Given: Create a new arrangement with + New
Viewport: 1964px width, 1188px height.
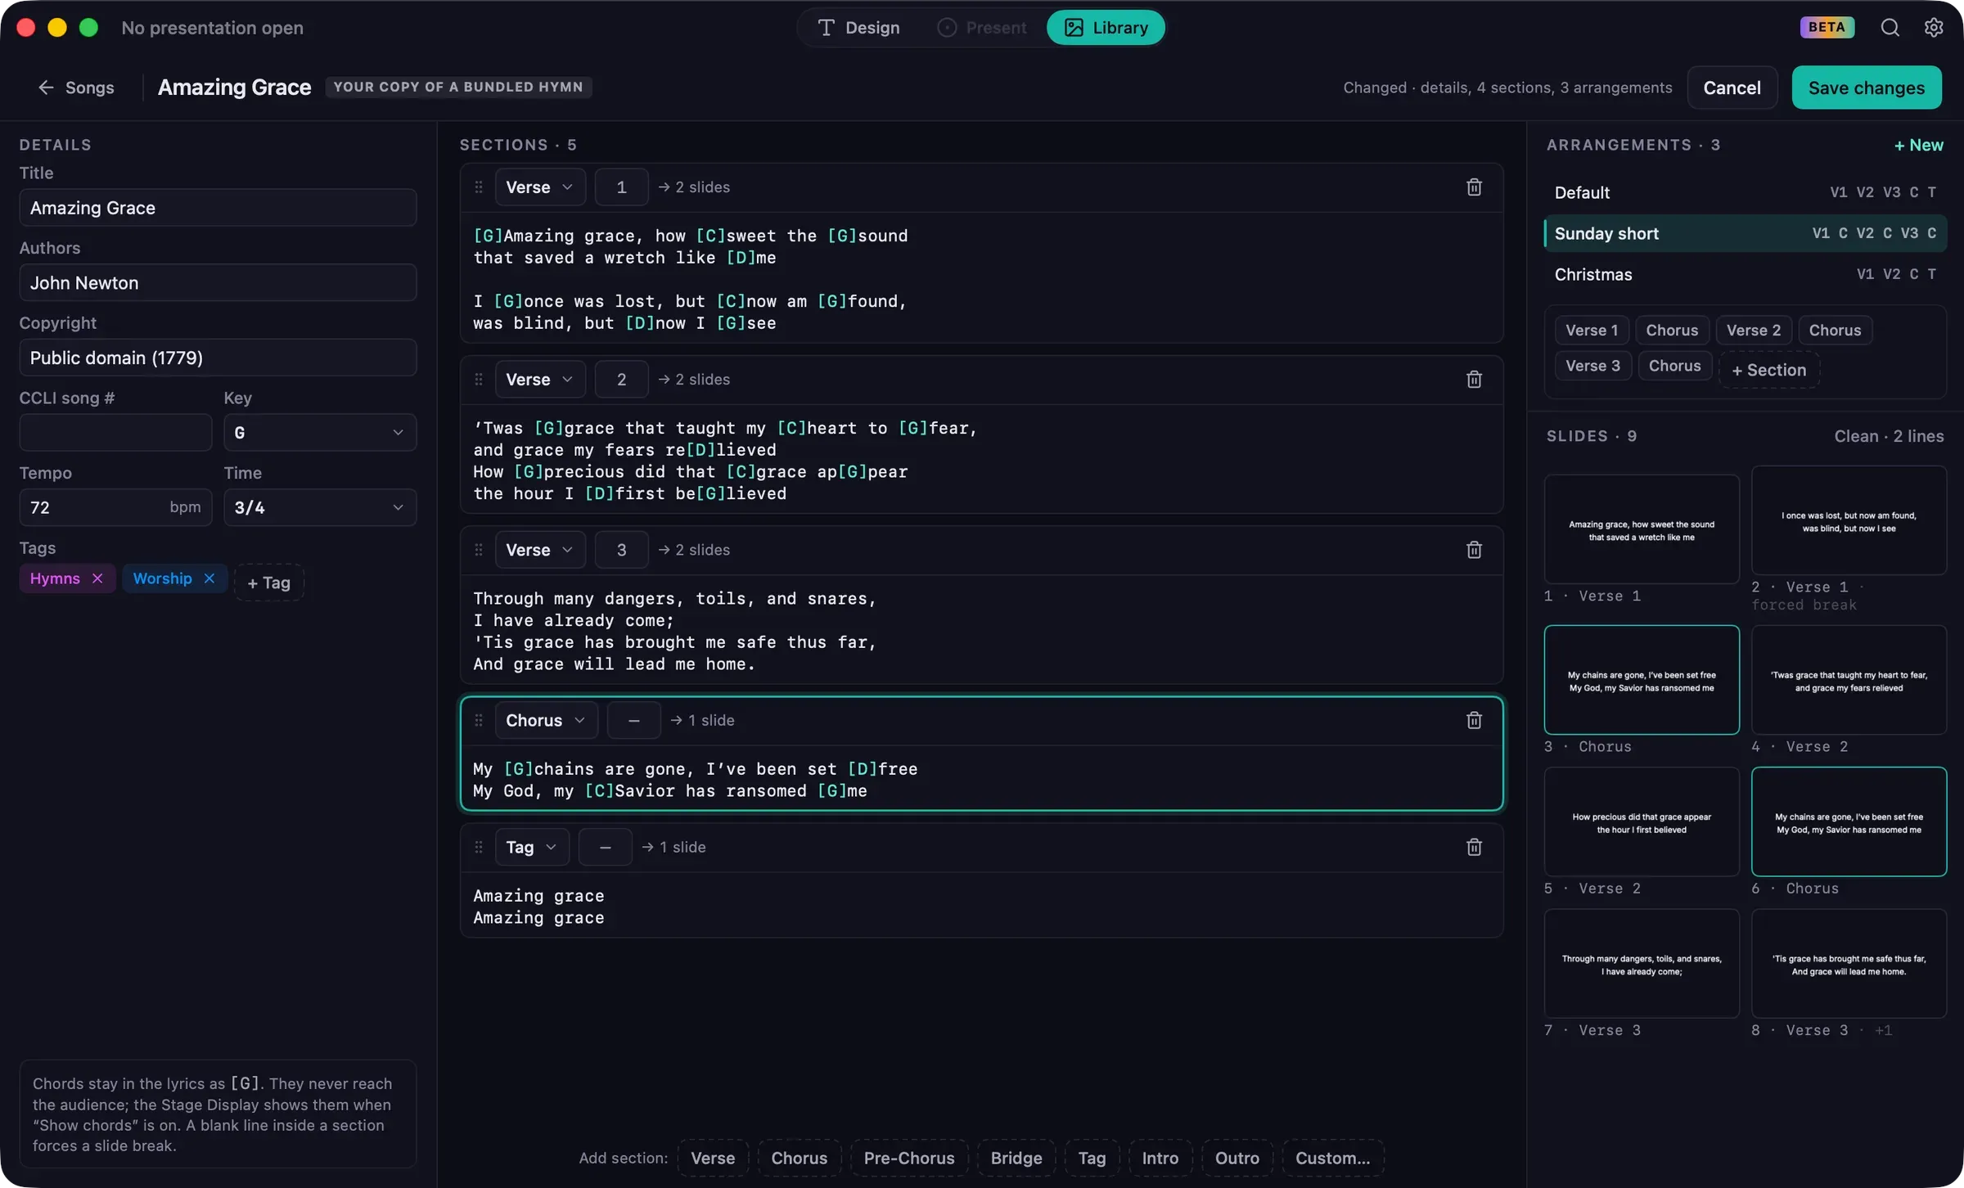Looking at the screenshot, I should click(x=1918, y=145).
